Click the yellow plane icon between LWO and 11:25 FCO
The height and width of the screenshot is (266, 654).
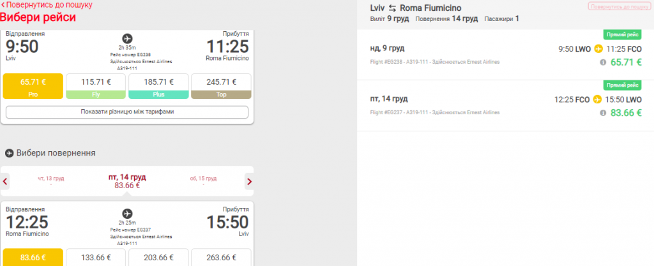tap(599, 48)
